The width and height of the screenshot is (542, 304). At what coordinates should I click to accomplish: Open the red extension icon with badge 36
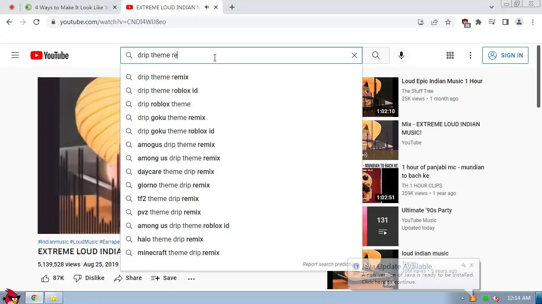465,23
